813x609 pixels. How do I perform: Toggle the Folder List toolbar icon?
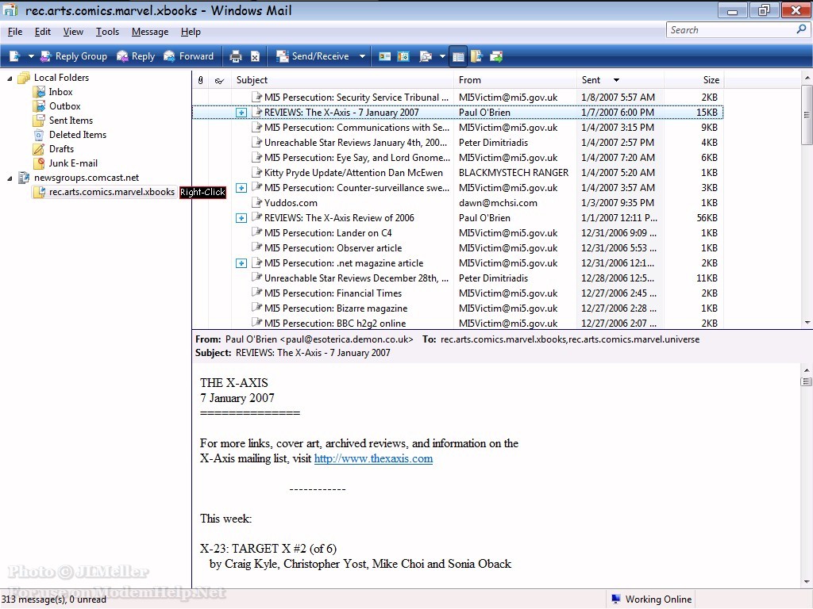(x=458, y=56)
